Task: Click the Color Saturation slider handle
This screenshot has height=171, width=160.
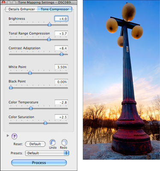Action: (x=45, y=123)
